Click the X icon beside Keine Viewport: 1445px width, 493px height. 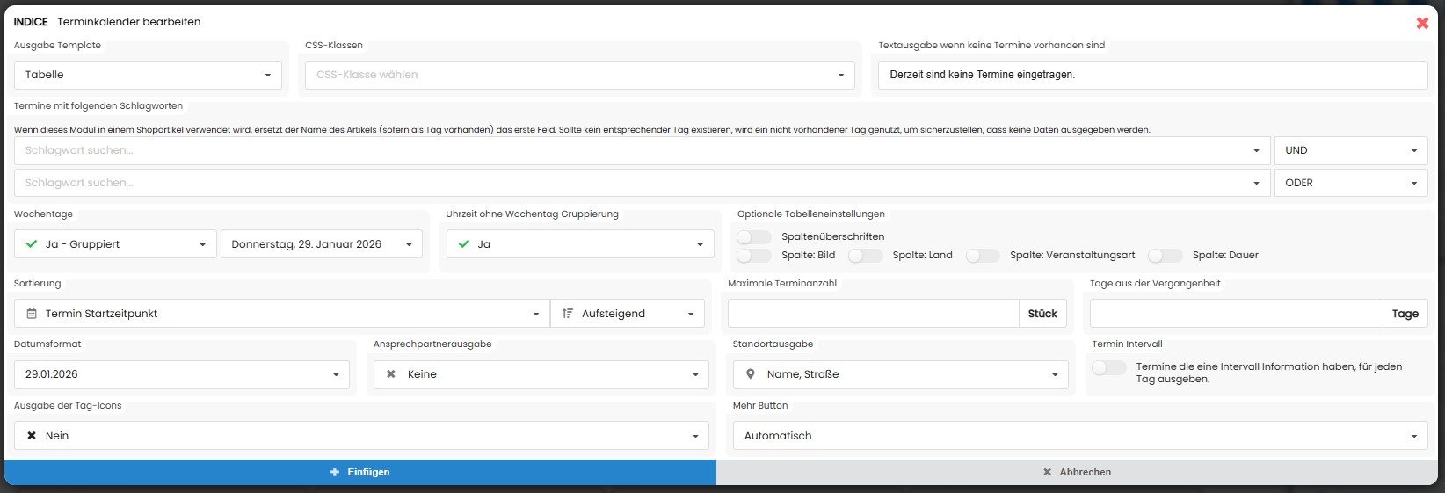(x=391, y=374)
